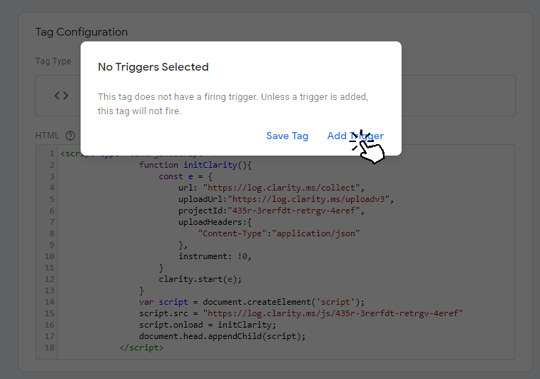The height and width of the screenshot is (379, 540).
Task: Click code line 'uploadHeaders:{'
Action: [x=215, y=222]
